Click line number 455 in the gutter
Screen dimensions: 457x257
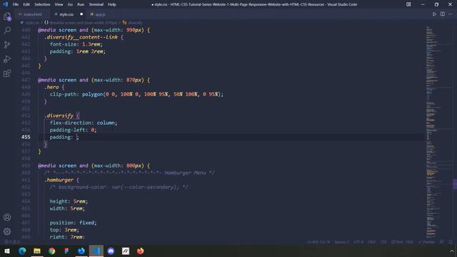(x=26, y=137)
